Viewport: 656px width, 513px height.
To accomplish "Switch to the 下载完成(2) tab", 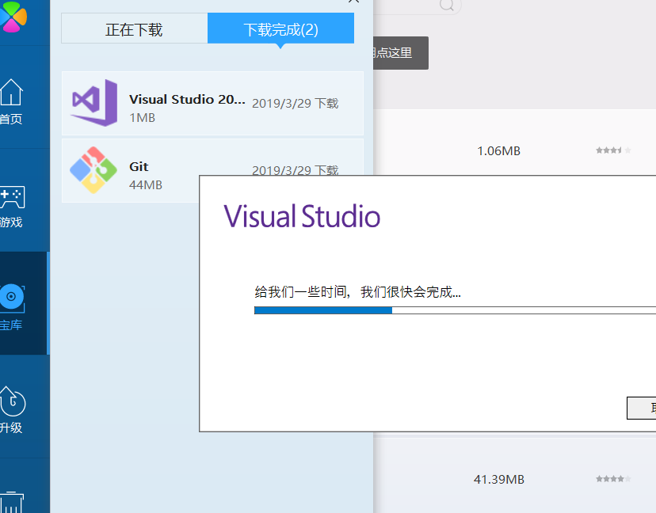I will (280, 28).
